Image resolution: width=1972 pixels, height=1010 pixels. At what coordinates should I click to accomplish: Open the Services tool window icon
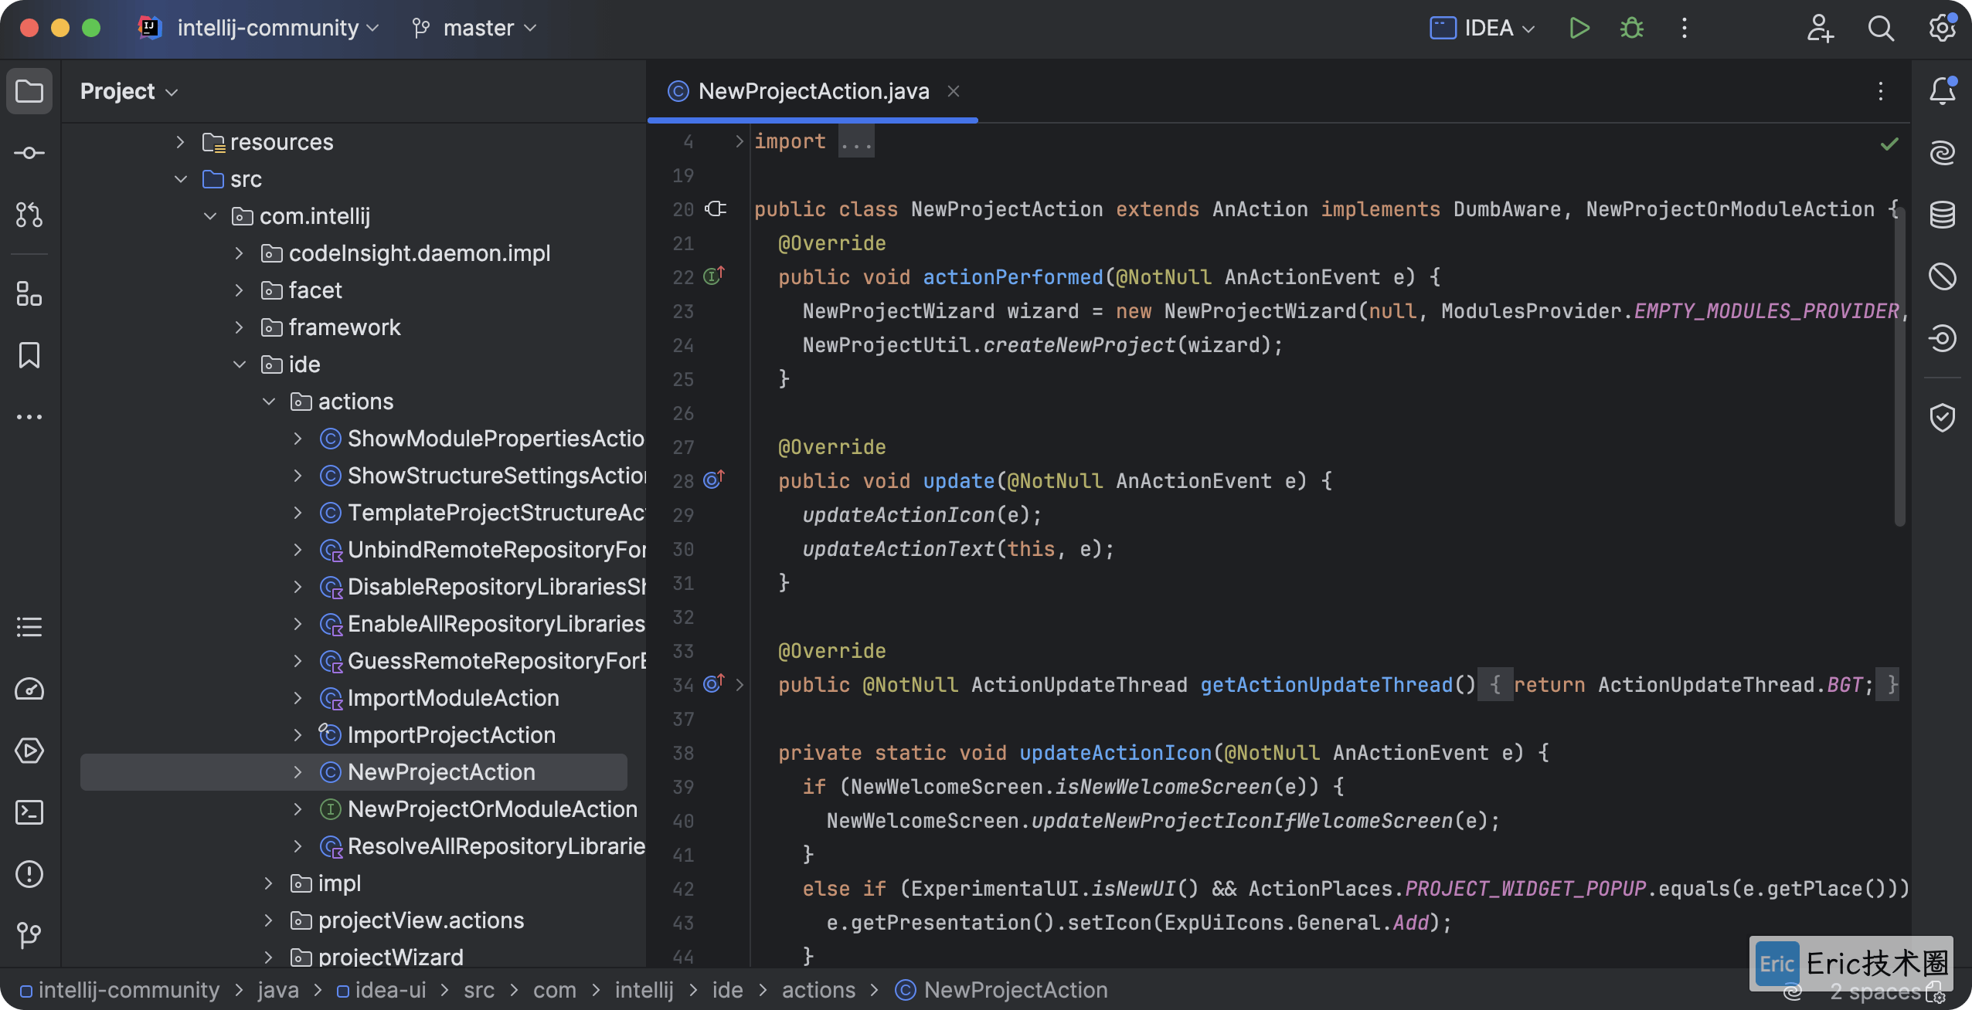pyautogui.click(x=29, y=750)
